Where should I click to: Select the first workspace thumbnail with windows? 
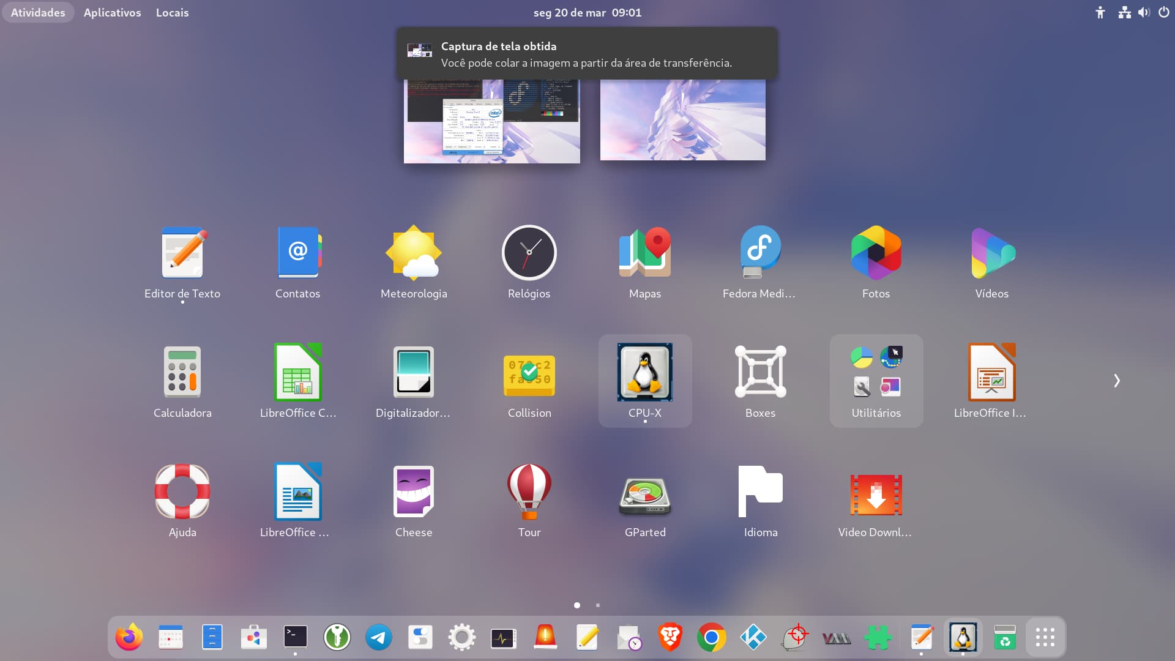tap(492, 121)
